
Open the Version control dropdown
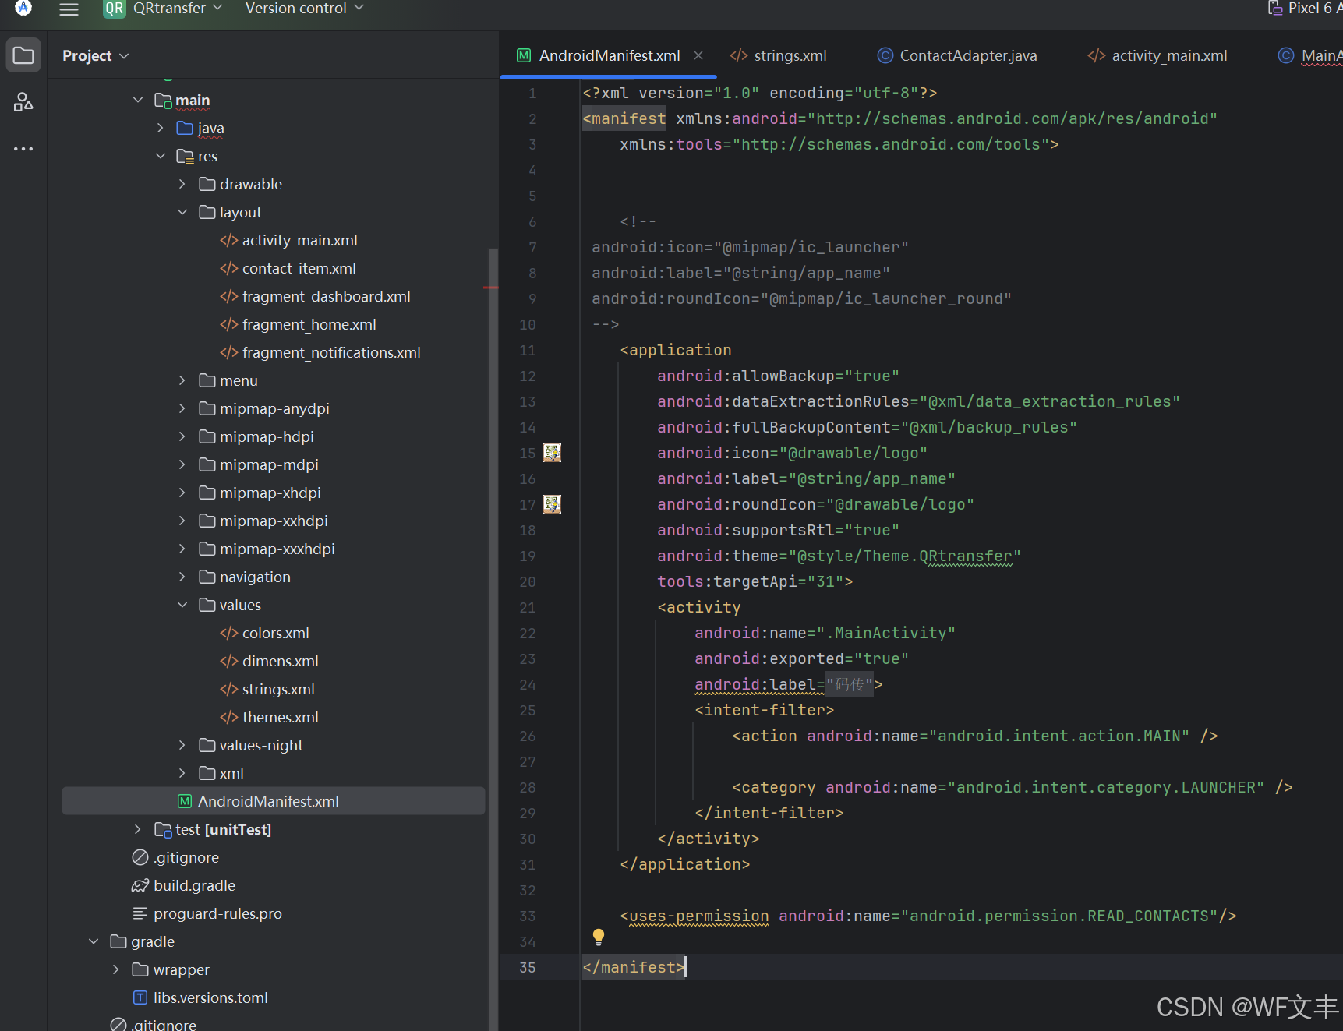[304, 9]
